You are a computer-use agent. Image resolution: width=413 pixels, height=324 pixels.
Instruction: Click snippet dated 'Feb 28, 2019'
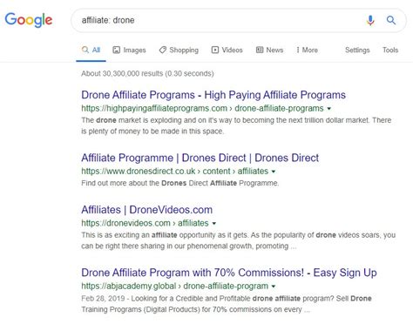click(x=227, y=304)
